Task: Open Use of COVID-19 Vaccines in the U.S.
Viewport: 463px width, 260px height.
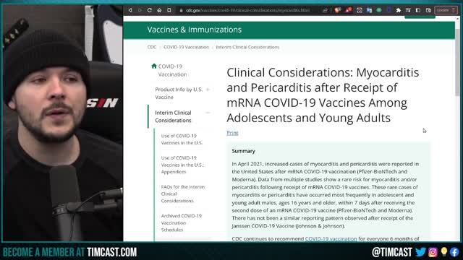Action: tap(182, 139)
